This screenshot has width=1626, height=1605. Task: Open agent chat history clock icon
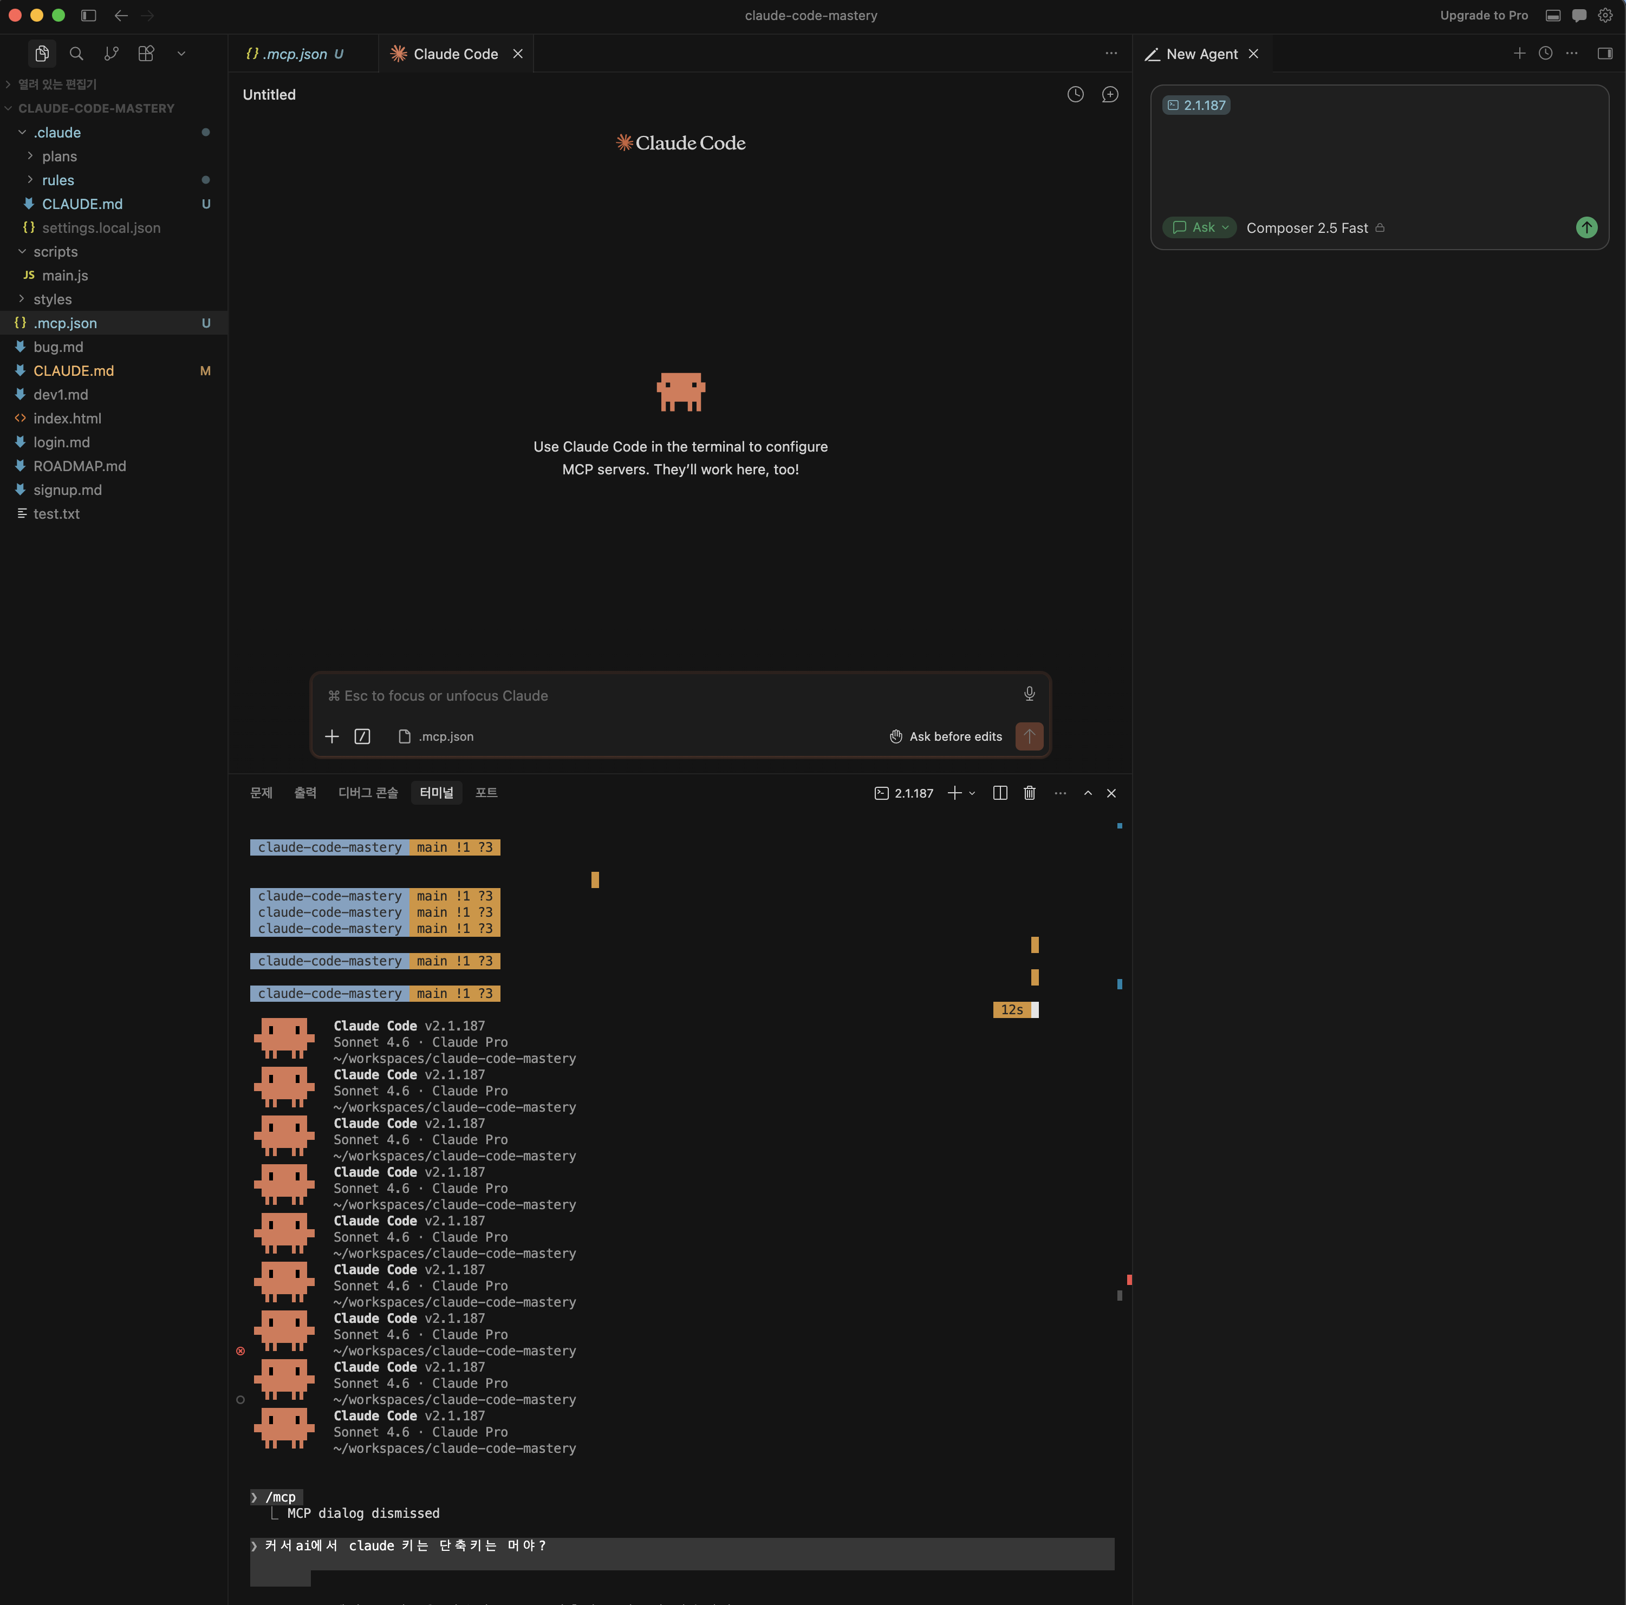coord(1546,54)
